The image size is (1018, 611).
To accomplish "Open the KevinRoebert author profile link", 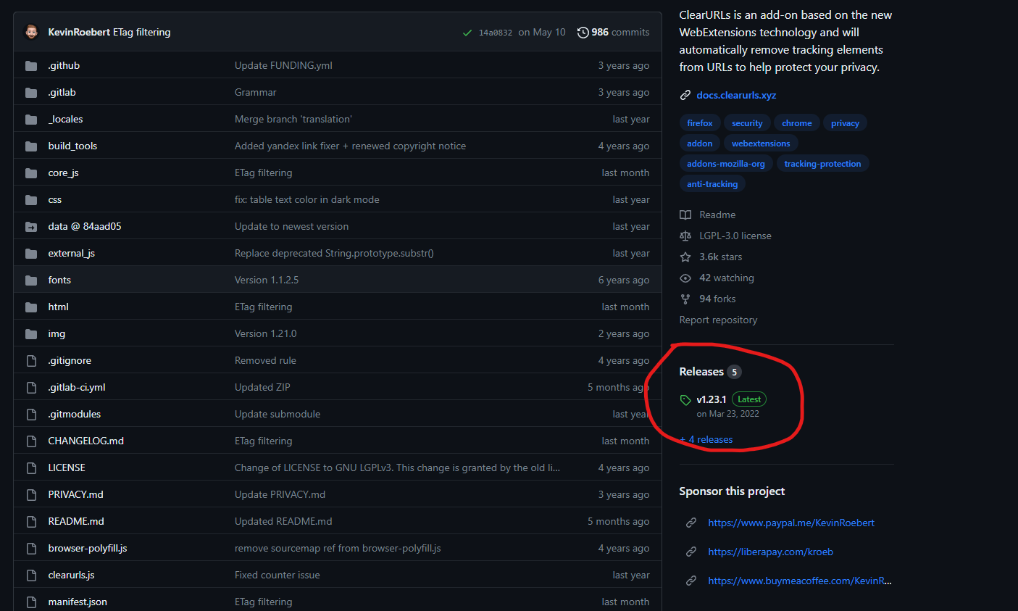I will pos(79,33).
